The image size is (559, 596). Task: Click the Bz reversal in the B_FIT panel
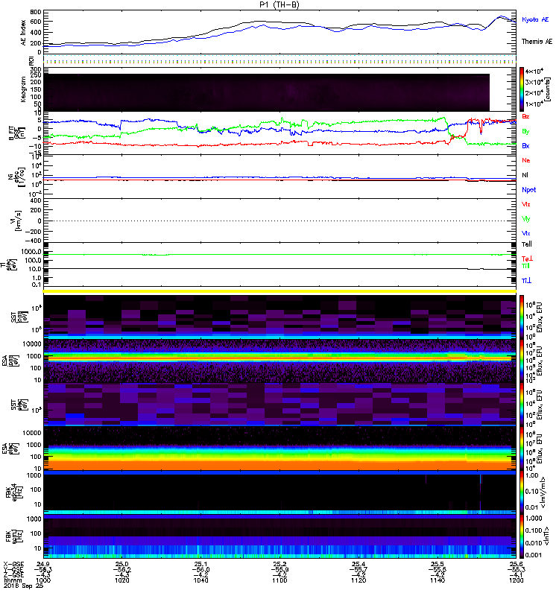point(467,128)
